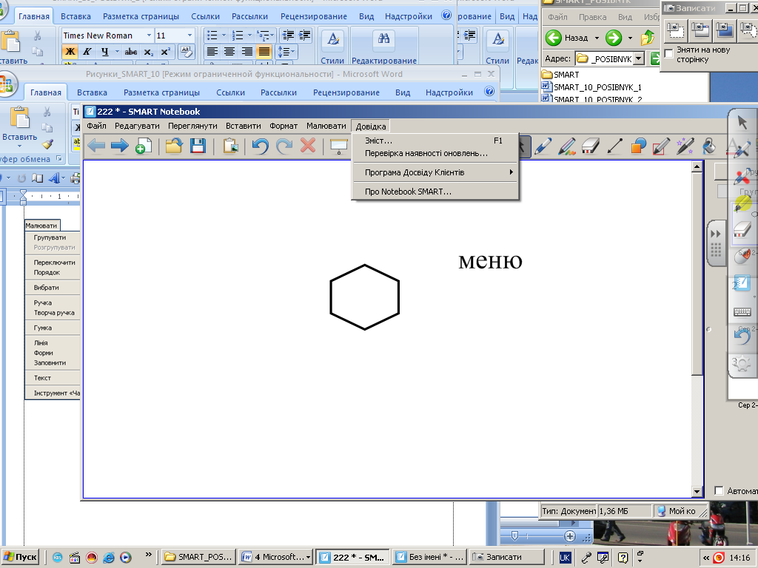Add a new page in SMART Notebook
Screen dimensions: 758x568
143,146
